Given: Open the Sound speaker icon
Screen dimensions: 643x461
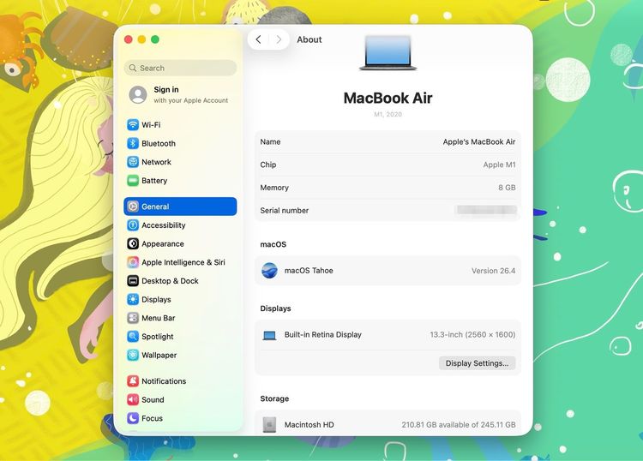Looking at the screenshot, I should point(133,399).
